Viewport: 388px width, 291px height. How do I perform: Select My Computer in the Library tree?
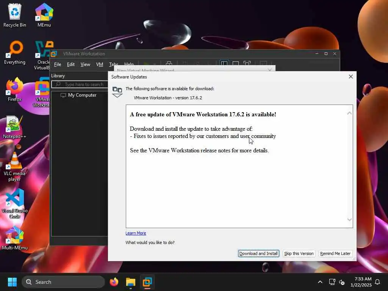[x=82, y=95]
